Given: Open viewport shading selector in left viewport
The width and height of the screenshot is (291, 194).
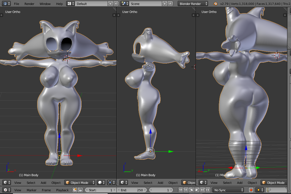Looking at the screenshot, I should 101,182.
